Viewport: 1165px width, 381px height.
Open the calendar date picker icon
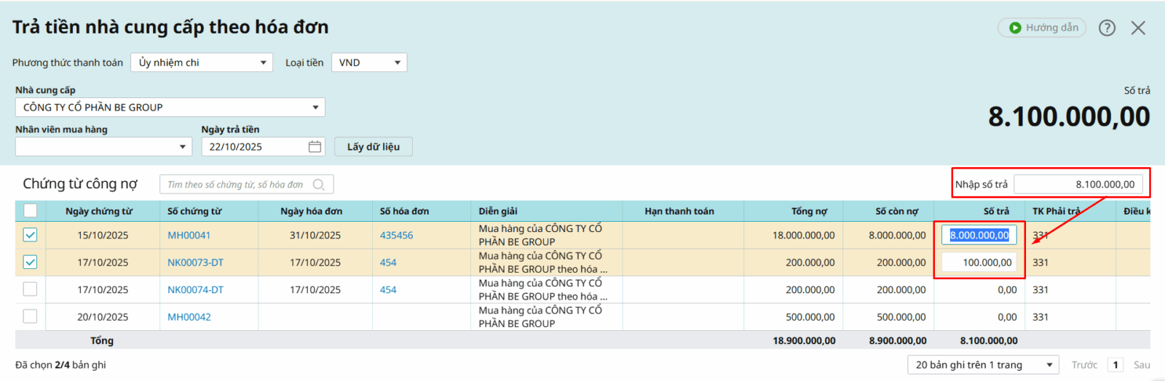click(x=315, y=147)
